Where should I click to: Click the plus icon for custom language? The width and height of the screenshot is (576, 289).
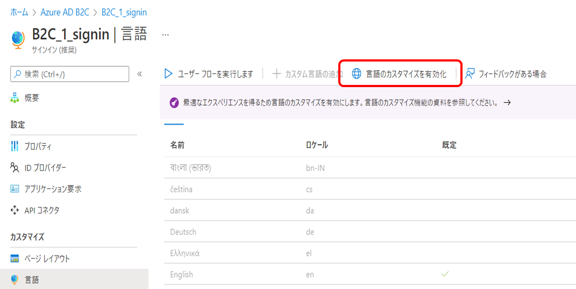(x=277, y=74)
